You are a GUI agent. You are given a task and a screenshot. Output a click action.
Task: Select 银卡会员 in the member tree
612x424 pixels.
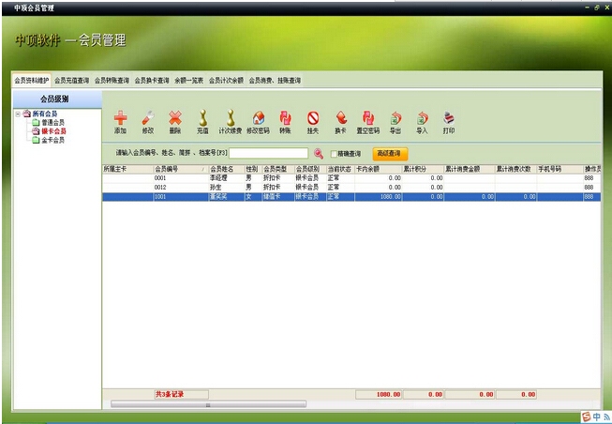tap(53, 131)
